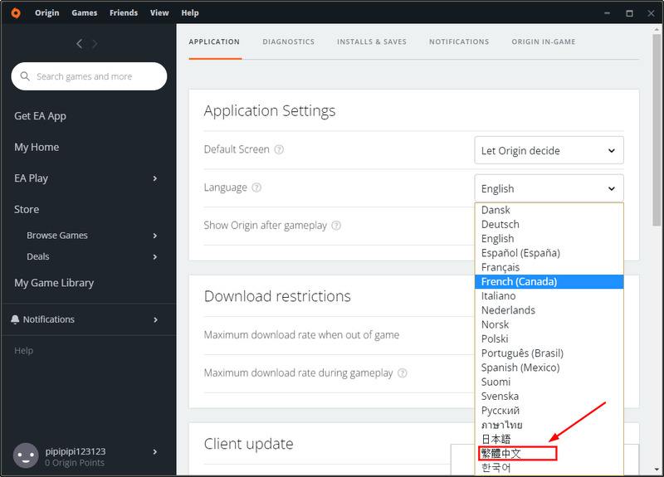Open My Game Library
This screenshot has height=477, width=664.
54,283
